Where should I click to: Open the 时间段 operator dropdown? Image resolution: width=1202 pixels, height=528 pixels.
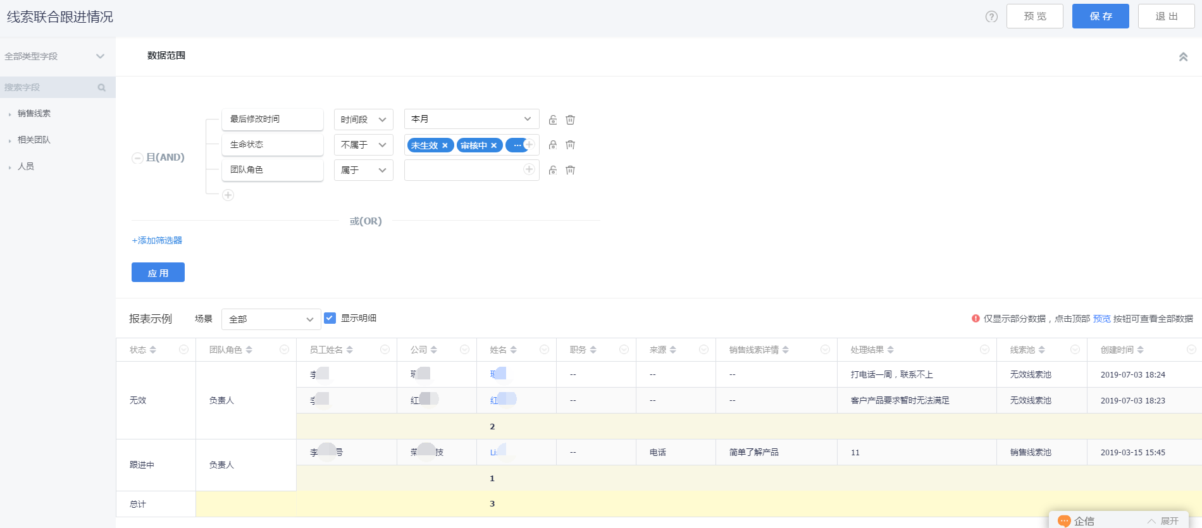tap(364, 120)
